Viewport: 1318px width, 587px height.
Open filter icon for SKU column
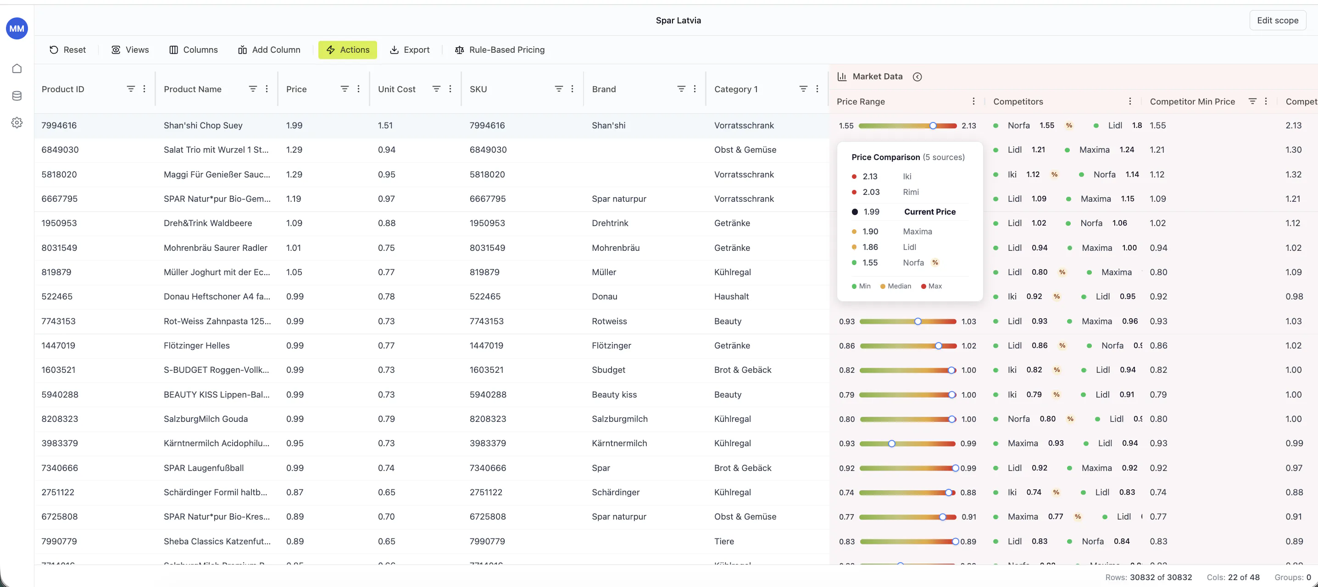click(x=559, y=89)
